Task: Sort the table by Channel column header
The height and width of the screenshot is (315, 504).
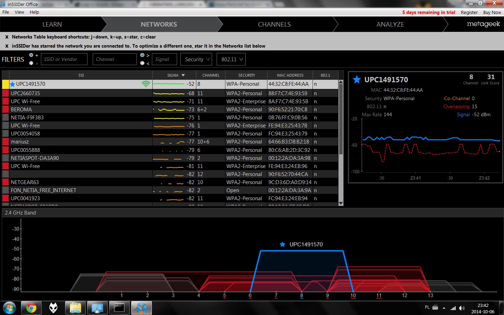Action: [x=211, y=75]
